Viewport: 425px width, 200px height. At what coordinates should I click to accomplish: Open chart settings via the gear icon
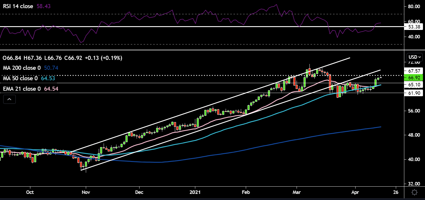pyautogui.click(x=414, y=192)
